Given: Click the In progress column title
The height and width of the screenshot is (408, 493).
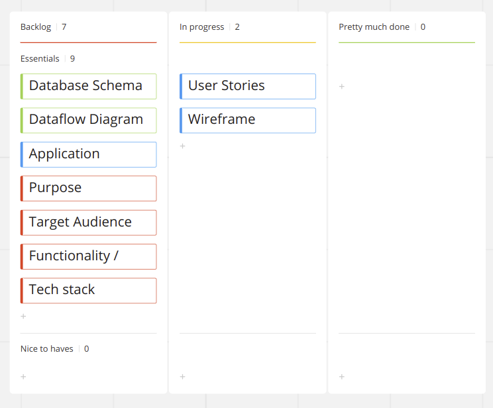Looking at the screenshot, I should point(203,27).
